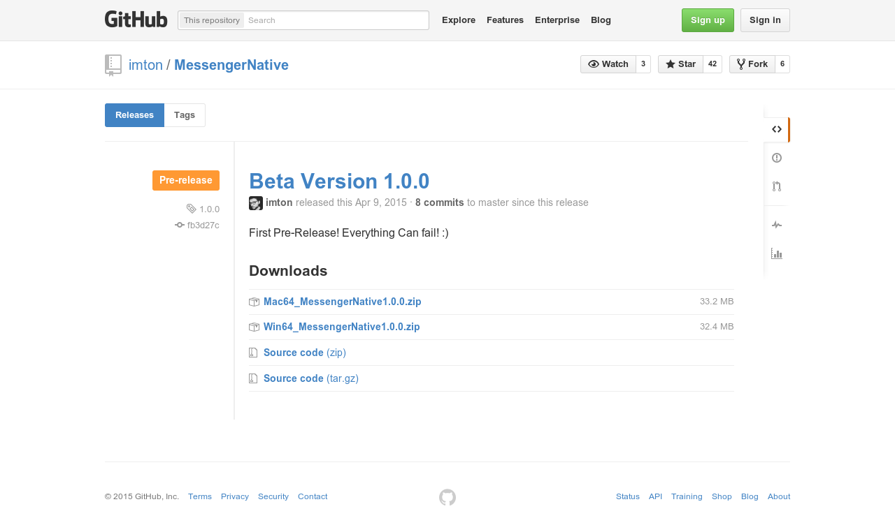Click file icon for Source code (zip)
The height and width of the screenshot is (532, 895).
coord(253,353)
